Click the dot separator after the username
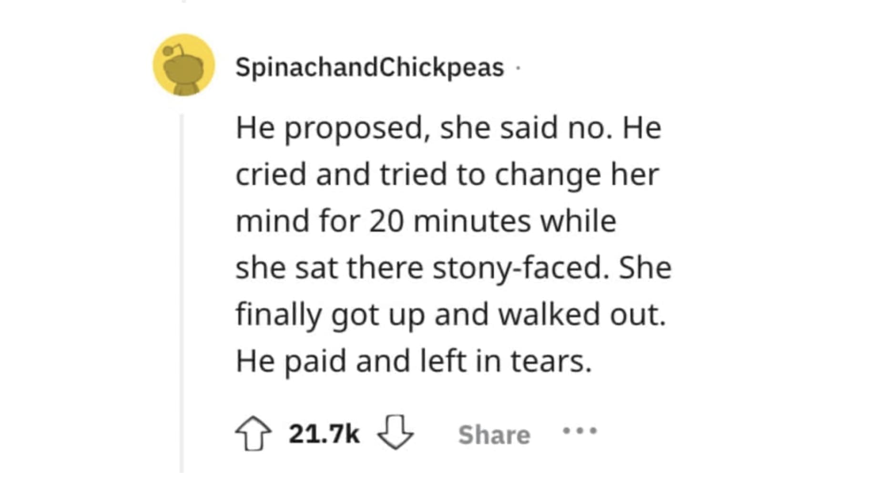The image size is (875, 490). [x=518, y=68]
